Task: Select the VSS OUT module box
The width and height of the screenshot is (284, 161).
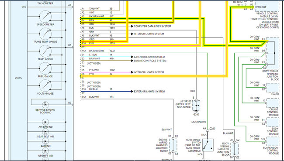Action: point(267,6)
